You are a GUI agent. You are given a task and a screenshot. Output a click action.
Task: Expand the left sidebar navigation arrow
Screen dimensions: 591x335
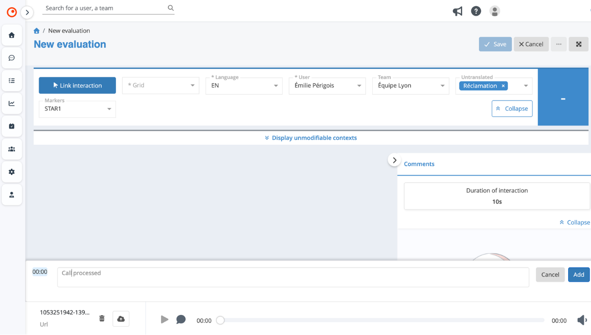27,13
